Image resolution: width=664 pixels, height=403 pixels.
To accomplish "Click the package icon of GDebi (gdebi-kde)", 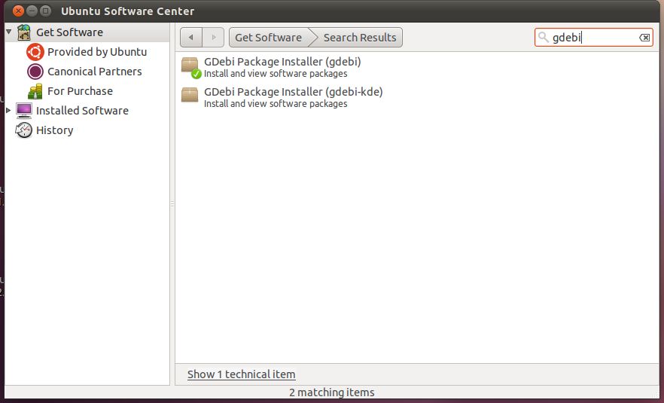I will [190, 95].
